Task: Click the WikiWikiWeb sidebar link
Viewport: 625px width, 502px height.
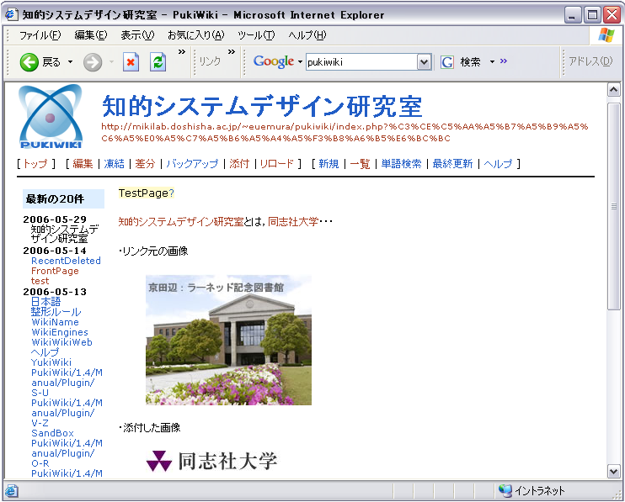Action: 61,342
